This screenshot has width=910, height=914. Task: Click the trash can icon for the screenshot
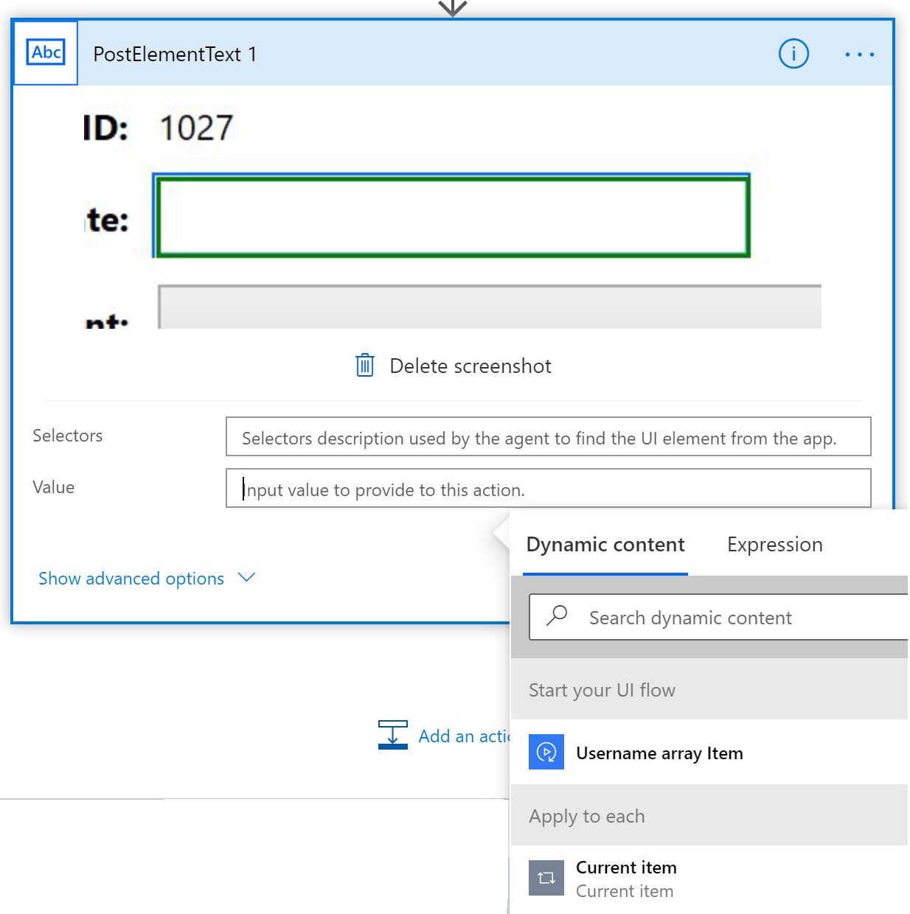[x=365, y=366]
